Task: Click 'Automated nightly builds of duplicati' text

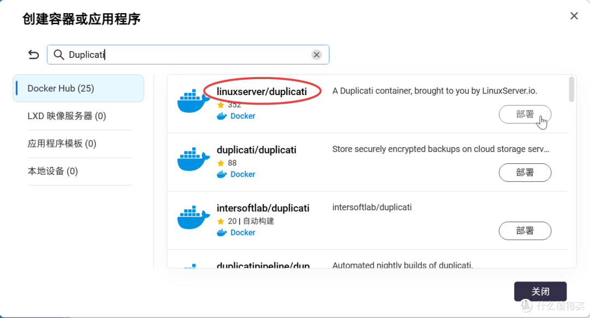Action: point(403,265)
